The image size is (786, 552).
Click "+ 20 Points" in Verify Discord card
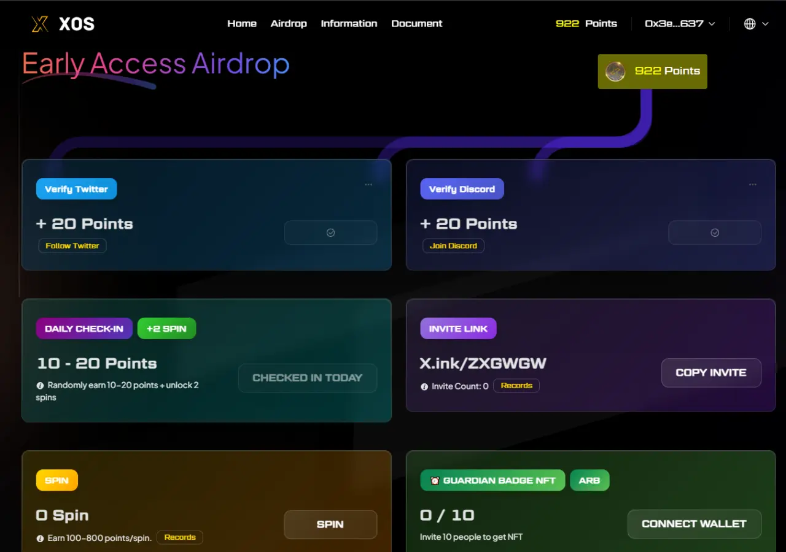click(469, 224)
